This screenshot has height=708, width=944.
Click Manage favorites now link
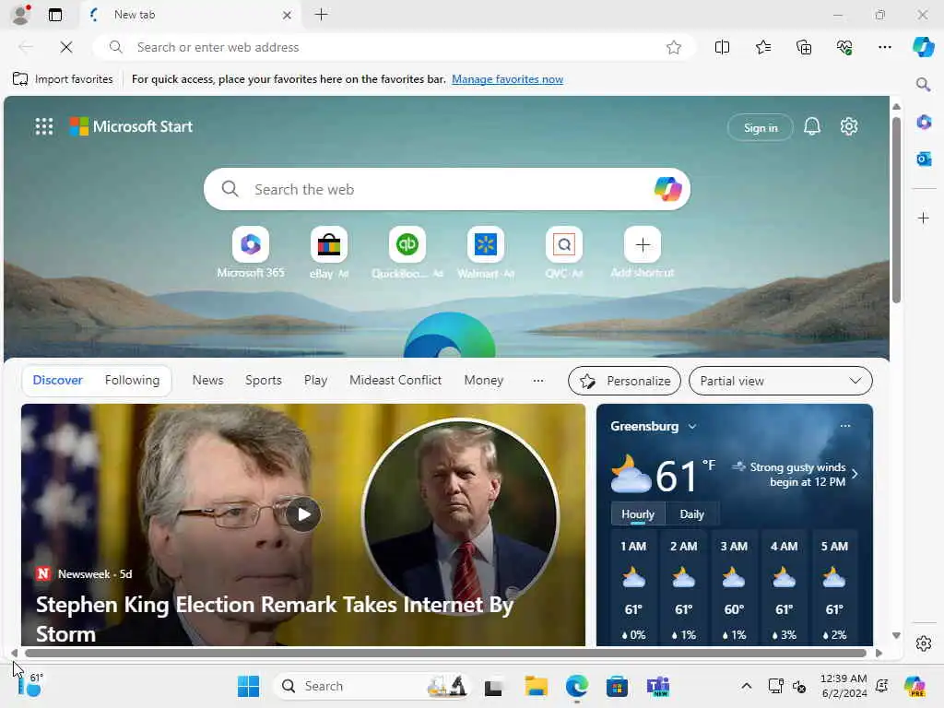pos(507,79)
